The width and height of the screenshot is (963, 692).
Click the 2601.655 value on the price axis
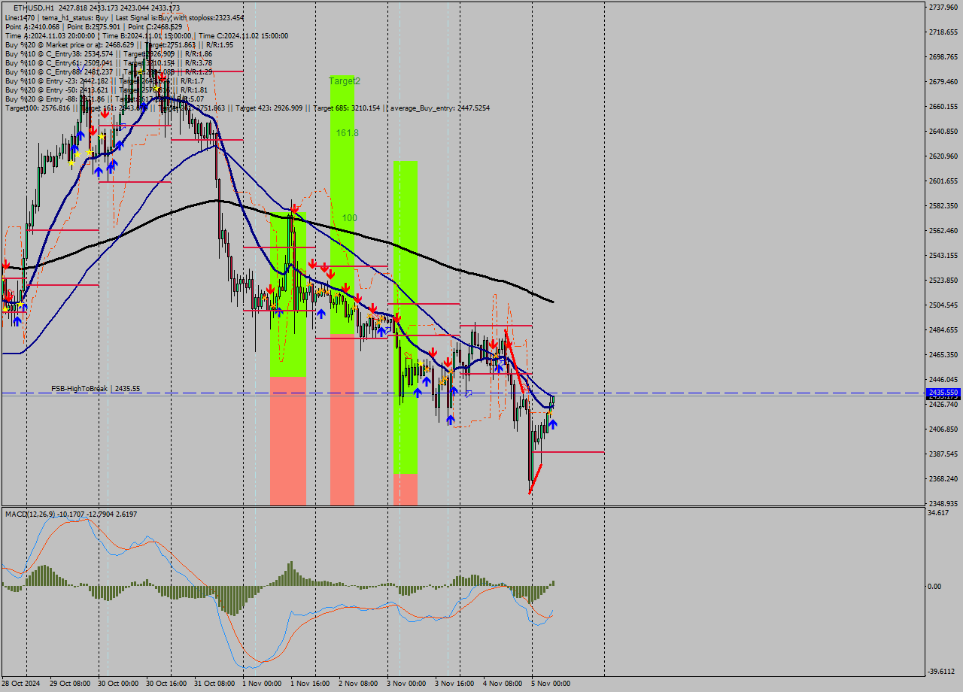[943, 181]
